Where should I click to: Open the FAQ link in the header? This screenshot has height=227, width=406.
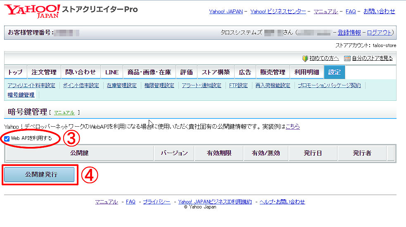click(351, 12)
